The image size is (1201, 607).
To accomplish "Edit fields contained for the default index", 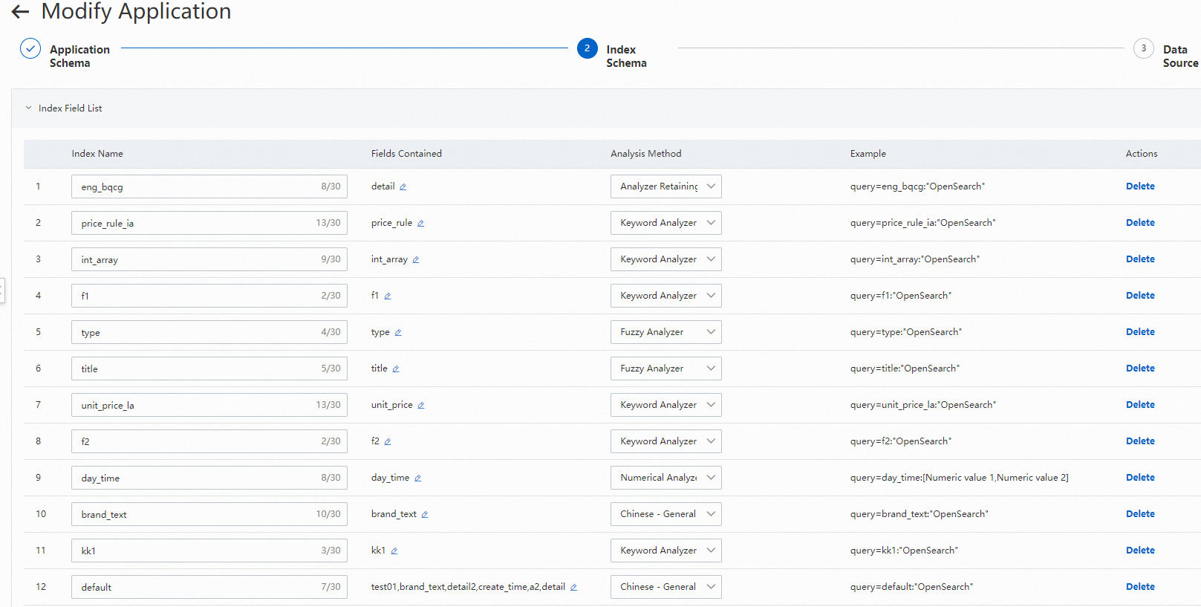I will tap(573, 588).
